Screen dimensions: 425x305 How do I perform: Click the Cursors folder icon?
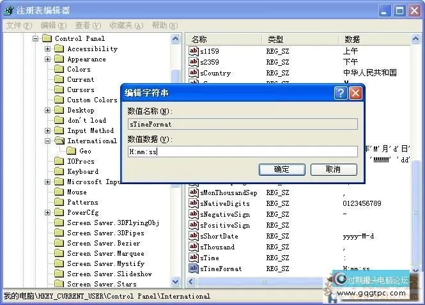pos(59,90)
